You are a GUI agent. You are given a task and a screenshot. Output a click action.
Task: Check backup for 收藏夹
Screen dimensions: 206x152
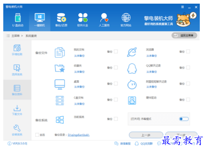[116, 68]
